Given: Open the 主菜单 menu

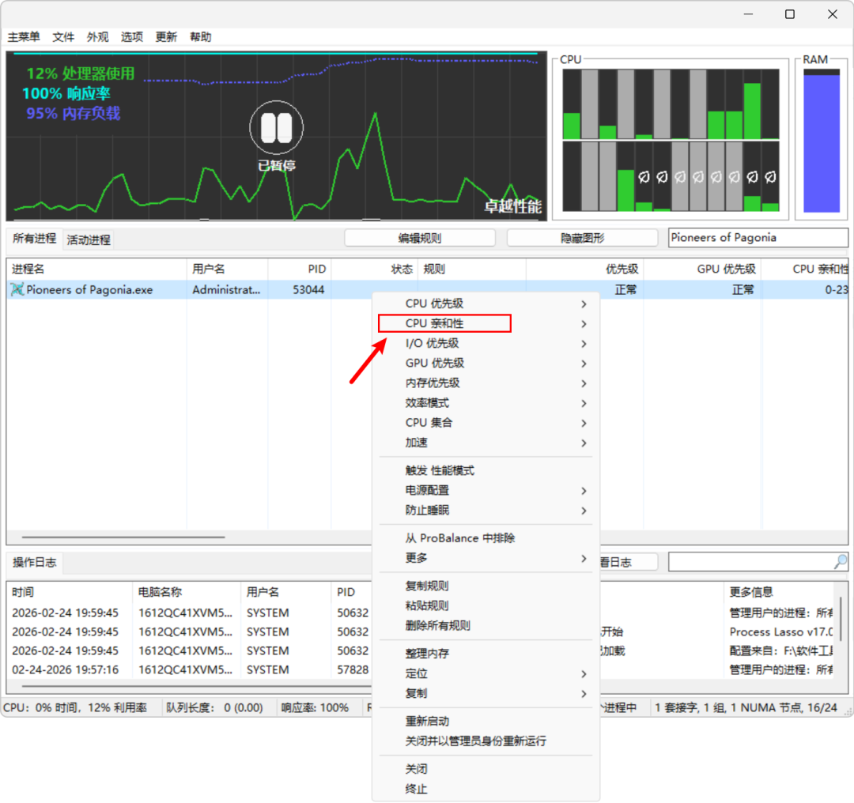Looking at the screenshot, I should pyautogui.click(x=24, y=37).
